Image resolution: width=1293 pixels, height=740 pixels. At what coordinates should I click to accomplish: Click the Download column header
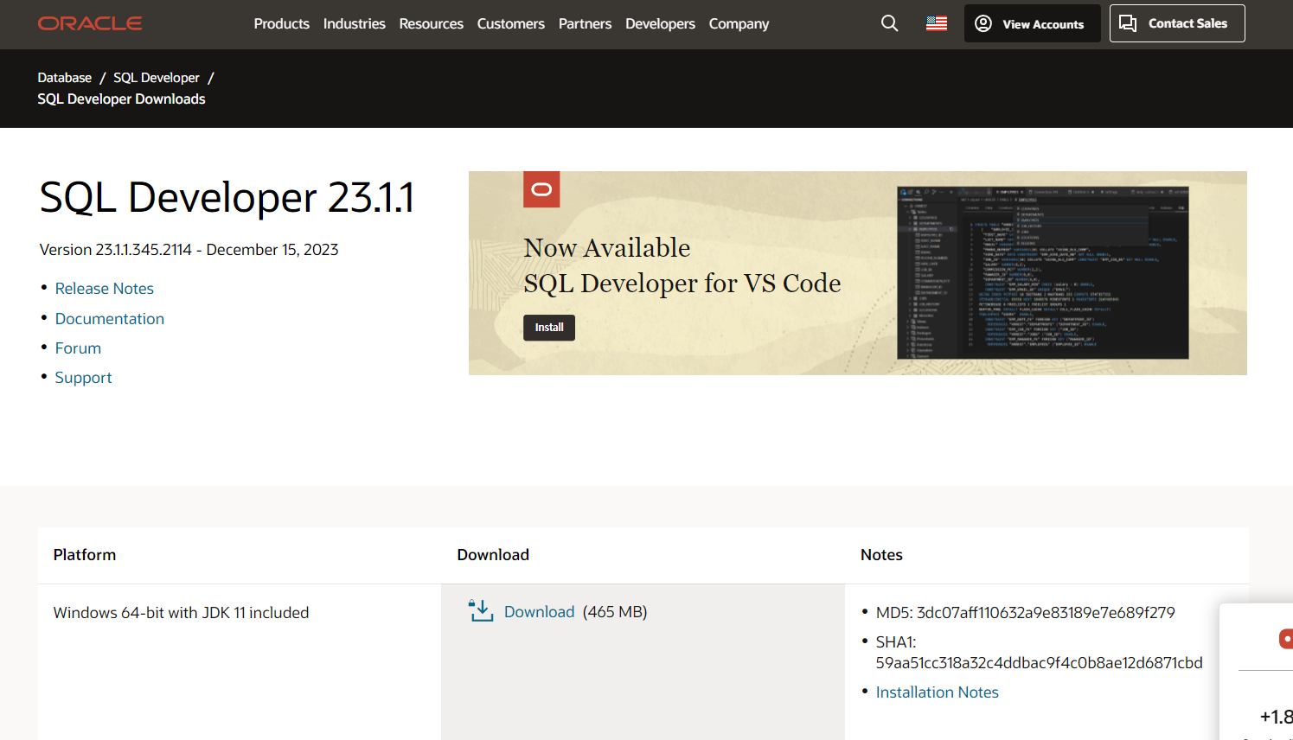493,555
